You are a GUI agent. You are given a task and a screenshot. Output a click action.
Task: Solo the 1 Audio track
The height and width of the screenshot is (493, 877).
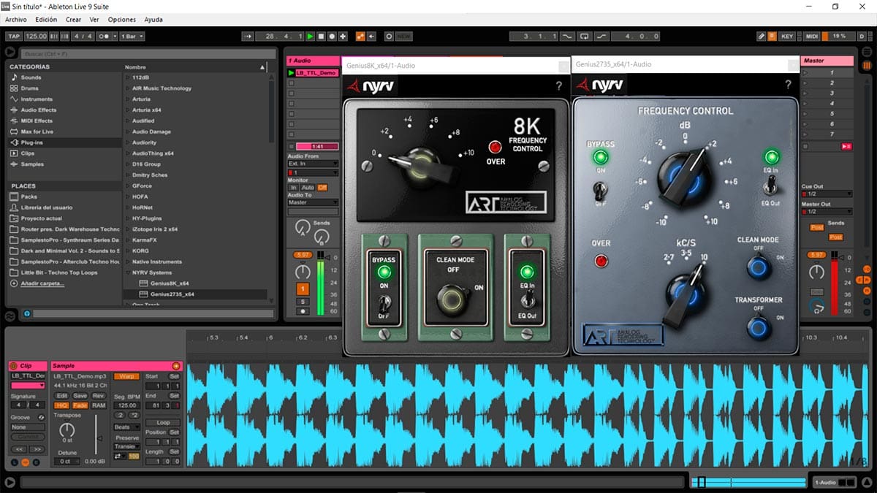[x=303, y=301]
